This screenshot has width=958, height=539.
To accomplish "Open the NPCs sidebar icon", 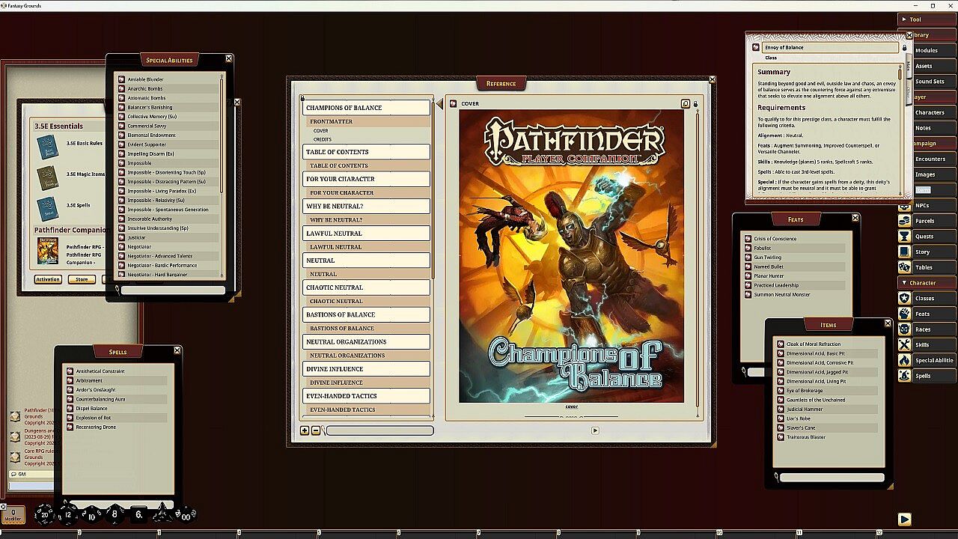I will click(x=904, y=205).
